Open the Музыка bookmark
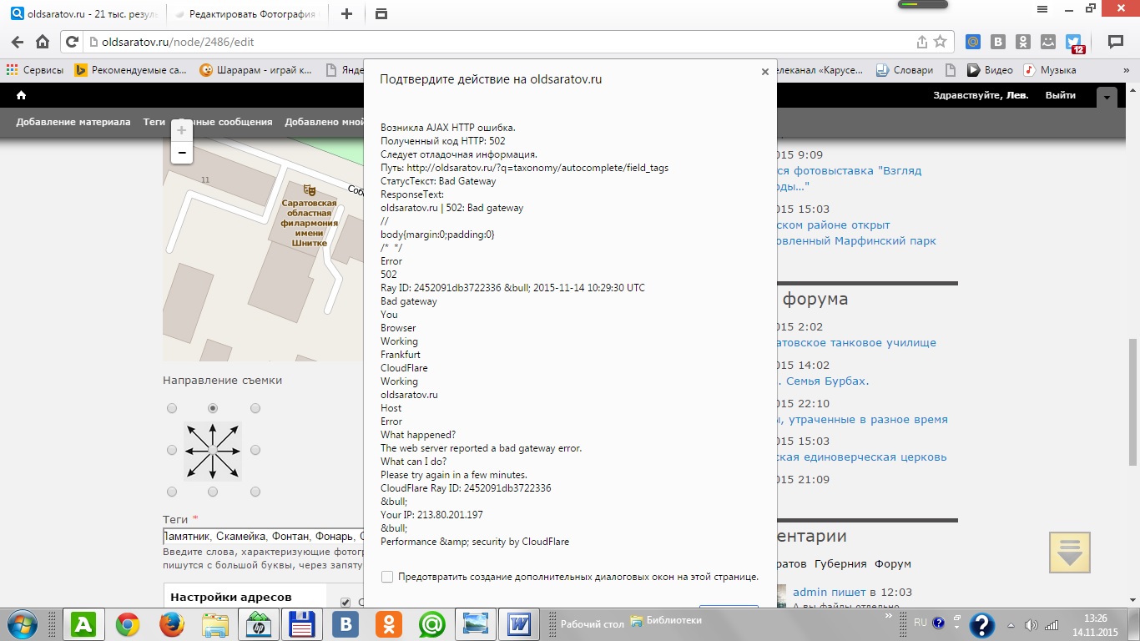 [x=1050, y=70]
